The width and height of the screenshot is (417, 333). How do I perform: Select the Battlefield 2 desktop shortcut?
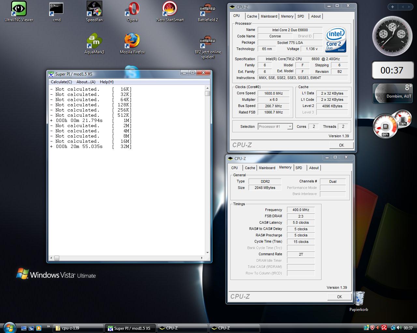[208, 11]
